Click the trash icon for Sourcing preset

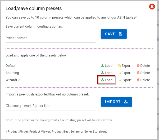[138, 73]
